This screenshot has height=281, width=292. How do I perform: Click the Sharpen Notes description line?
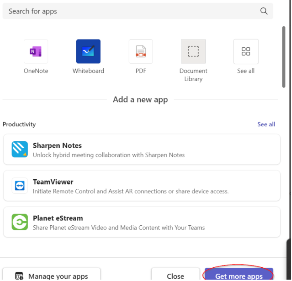(x=109, y=155)
